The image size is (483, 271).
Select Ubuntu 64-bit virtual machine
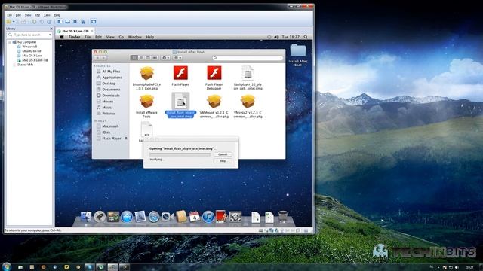[x=32, y=51]
